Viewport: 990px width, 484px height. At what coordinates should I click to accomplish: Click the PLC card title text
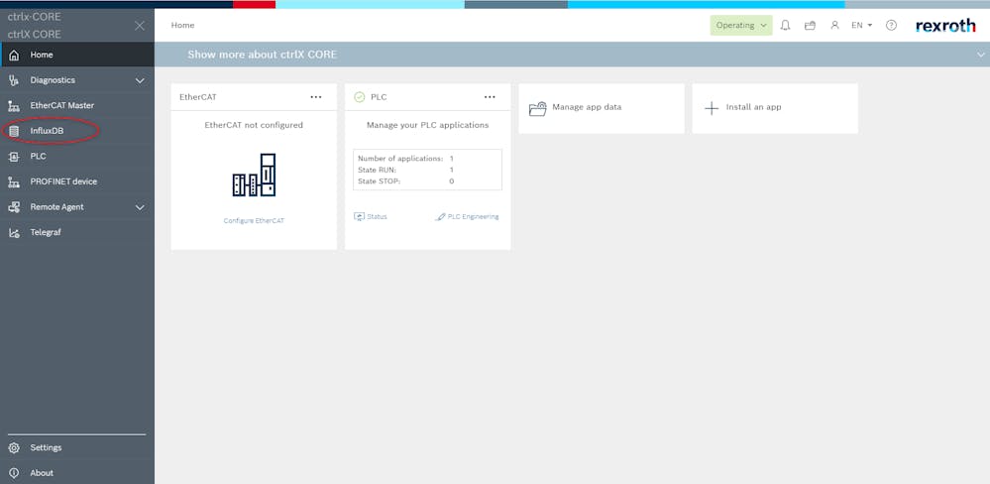(x=379, y=97)
